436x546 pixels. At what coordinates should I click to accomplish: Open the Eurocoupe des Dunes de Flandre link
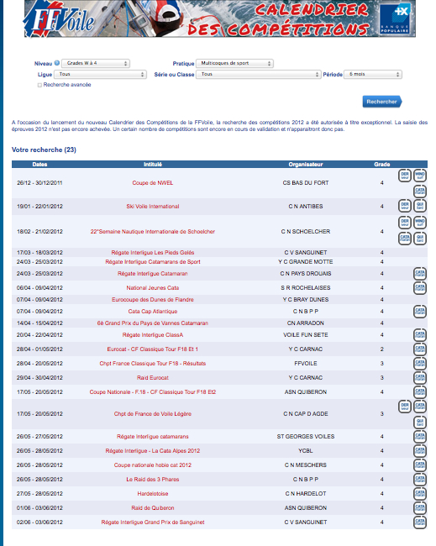[x=153, y=300]
